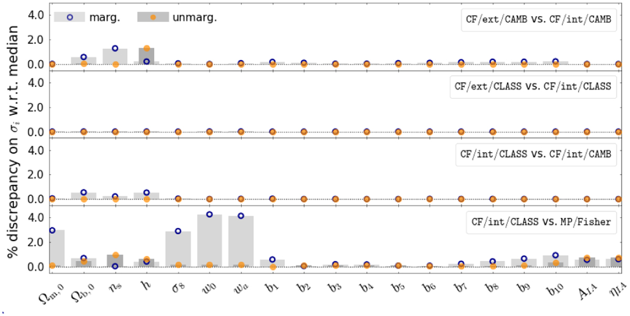Click the wa blue marker in bottom panel
Image resolution: width=630 pixels, height=316 pixels.
pos(241,216)
